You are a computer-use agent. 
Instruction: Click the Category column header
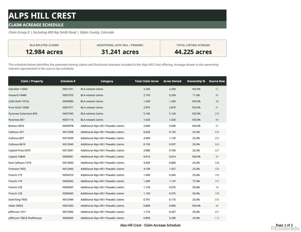tap(107, 81)
